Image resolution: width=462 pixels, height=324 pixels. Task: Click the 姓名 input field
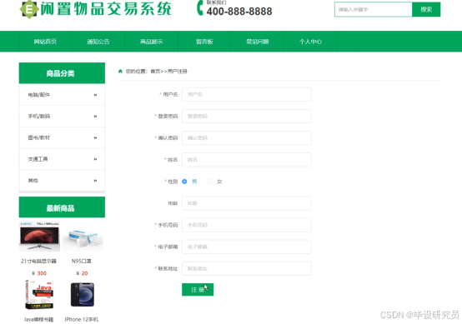(x=246, y=160)
